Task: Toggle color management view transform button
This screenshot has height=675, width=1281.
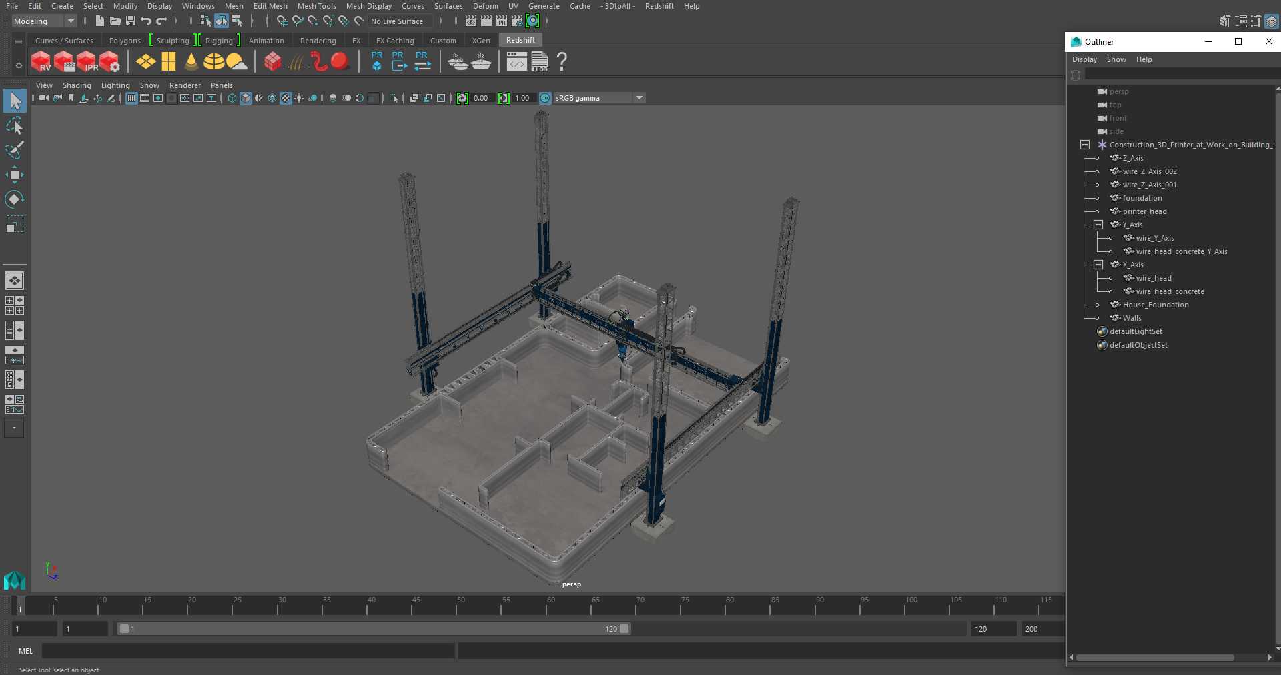Action: tap(545, 98)
